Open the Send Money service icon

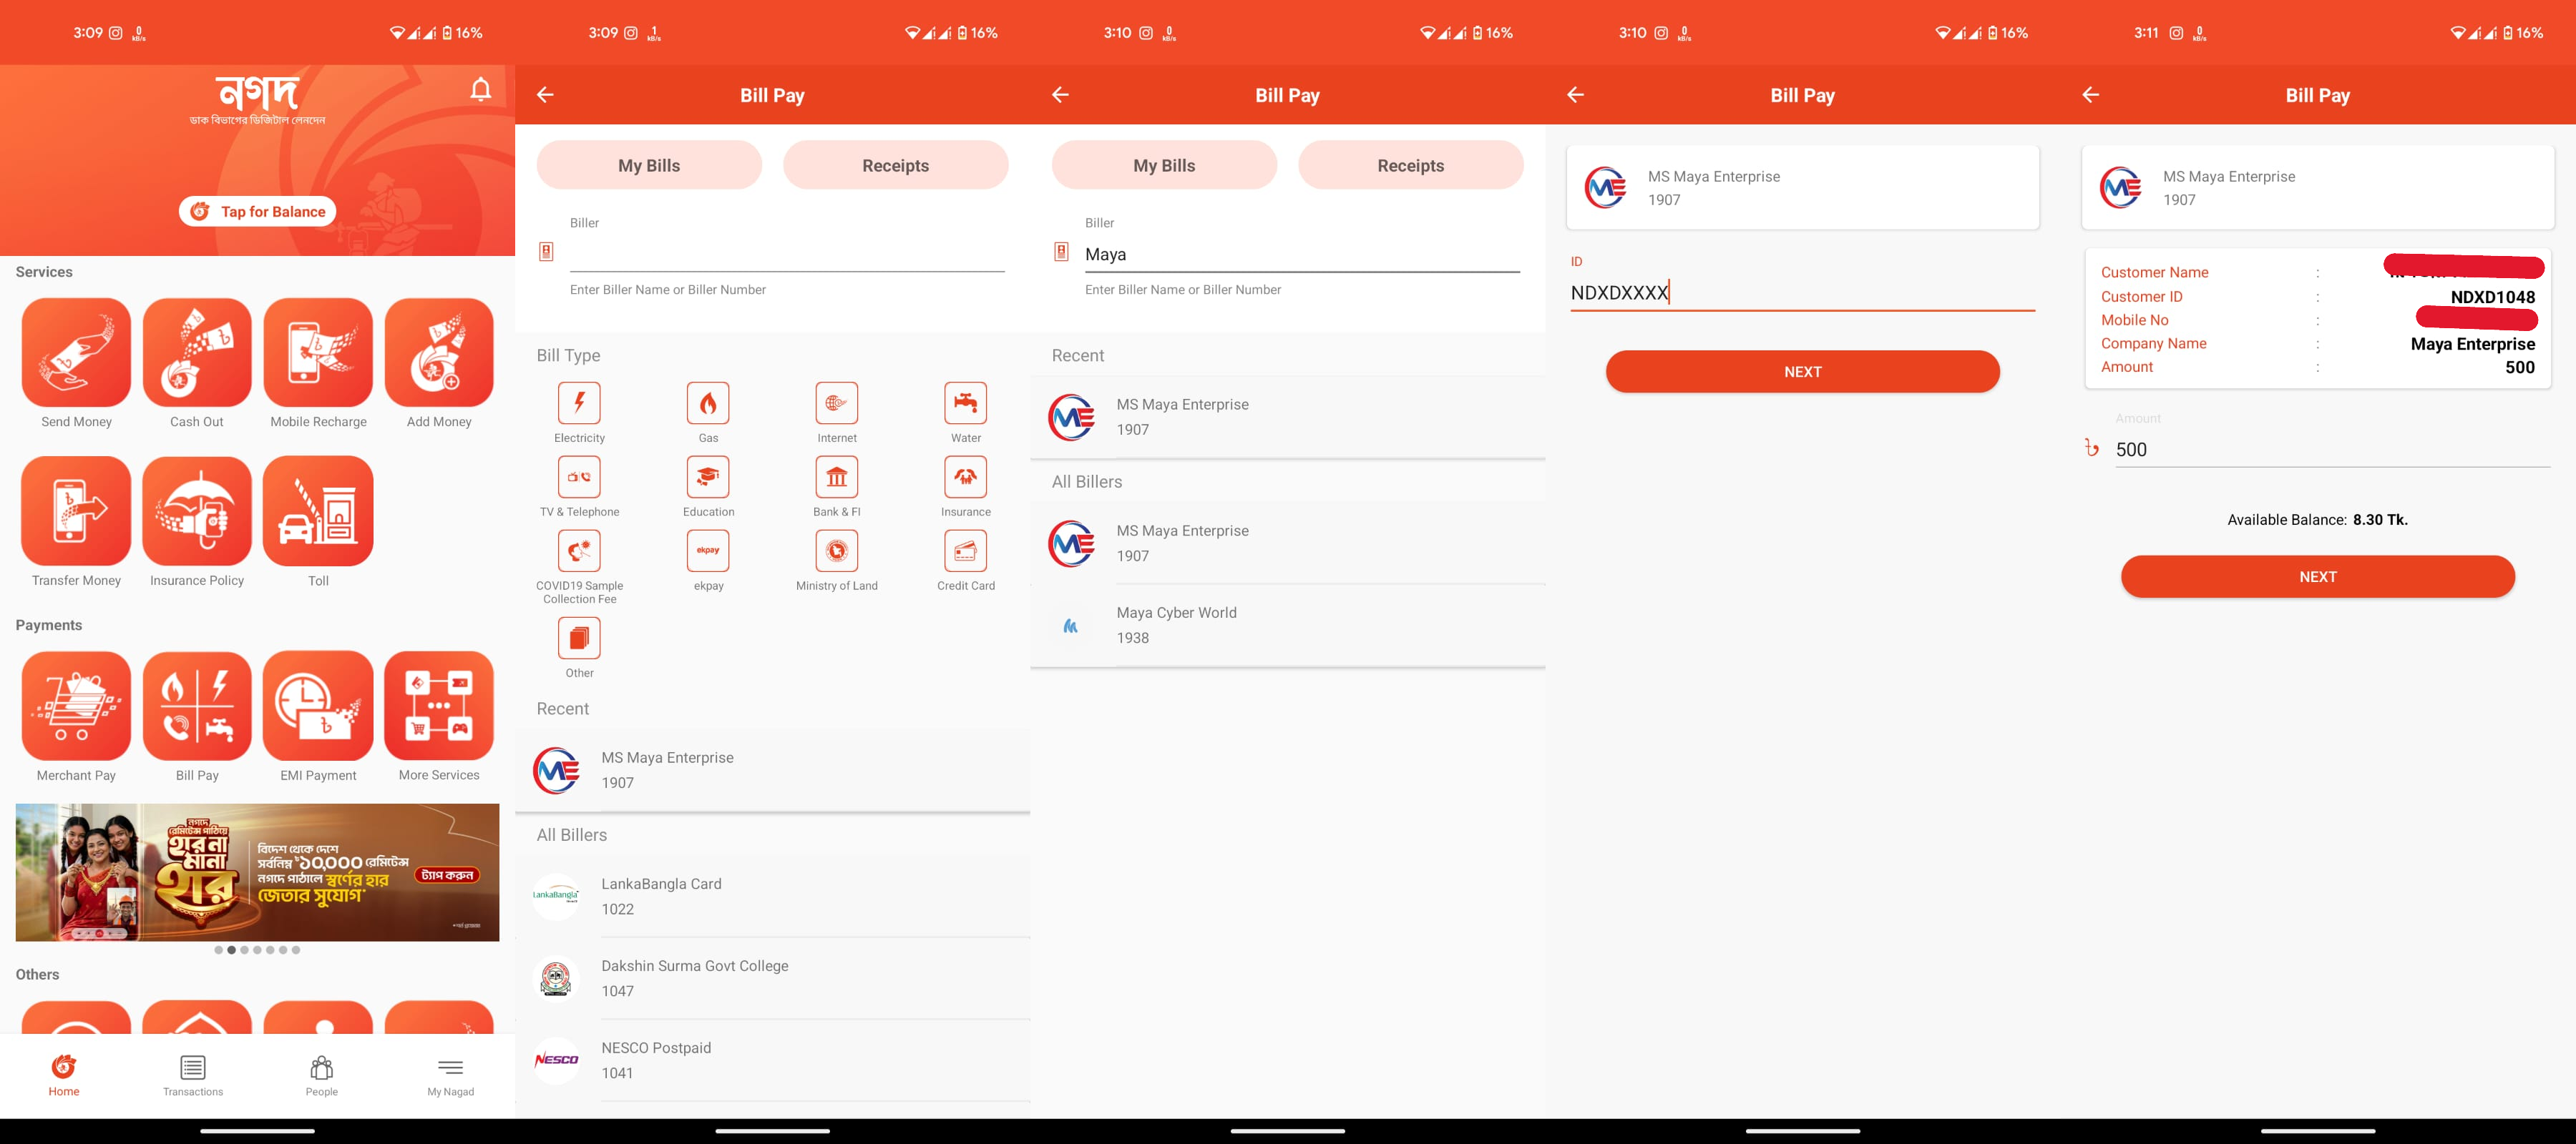[76, 352]
